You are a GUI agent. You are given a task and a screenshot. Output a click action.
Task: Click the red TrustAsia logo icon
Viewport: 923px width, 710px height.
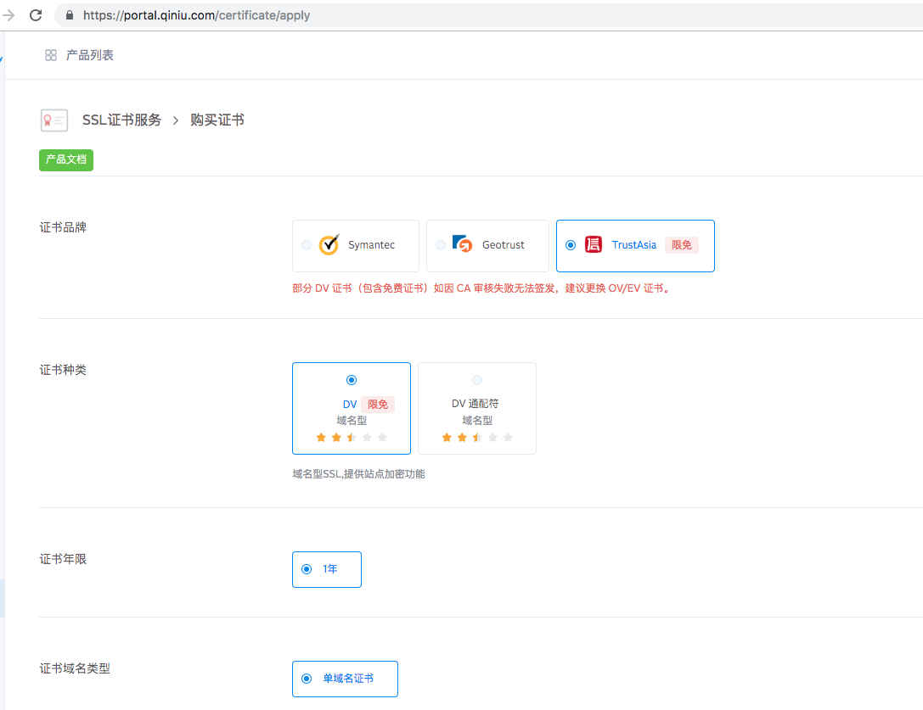[x=594, y=244]
